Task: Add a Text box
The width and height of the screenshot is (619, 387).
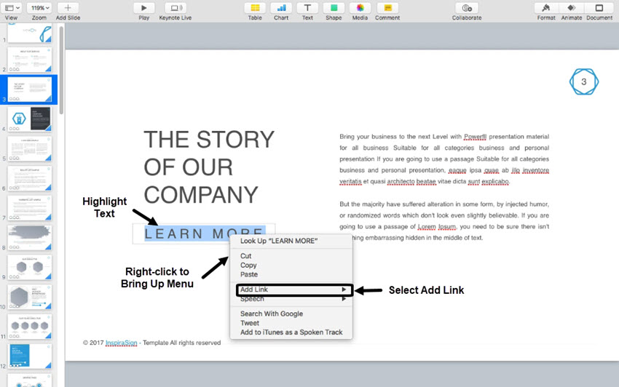Action: pos(307,8)
